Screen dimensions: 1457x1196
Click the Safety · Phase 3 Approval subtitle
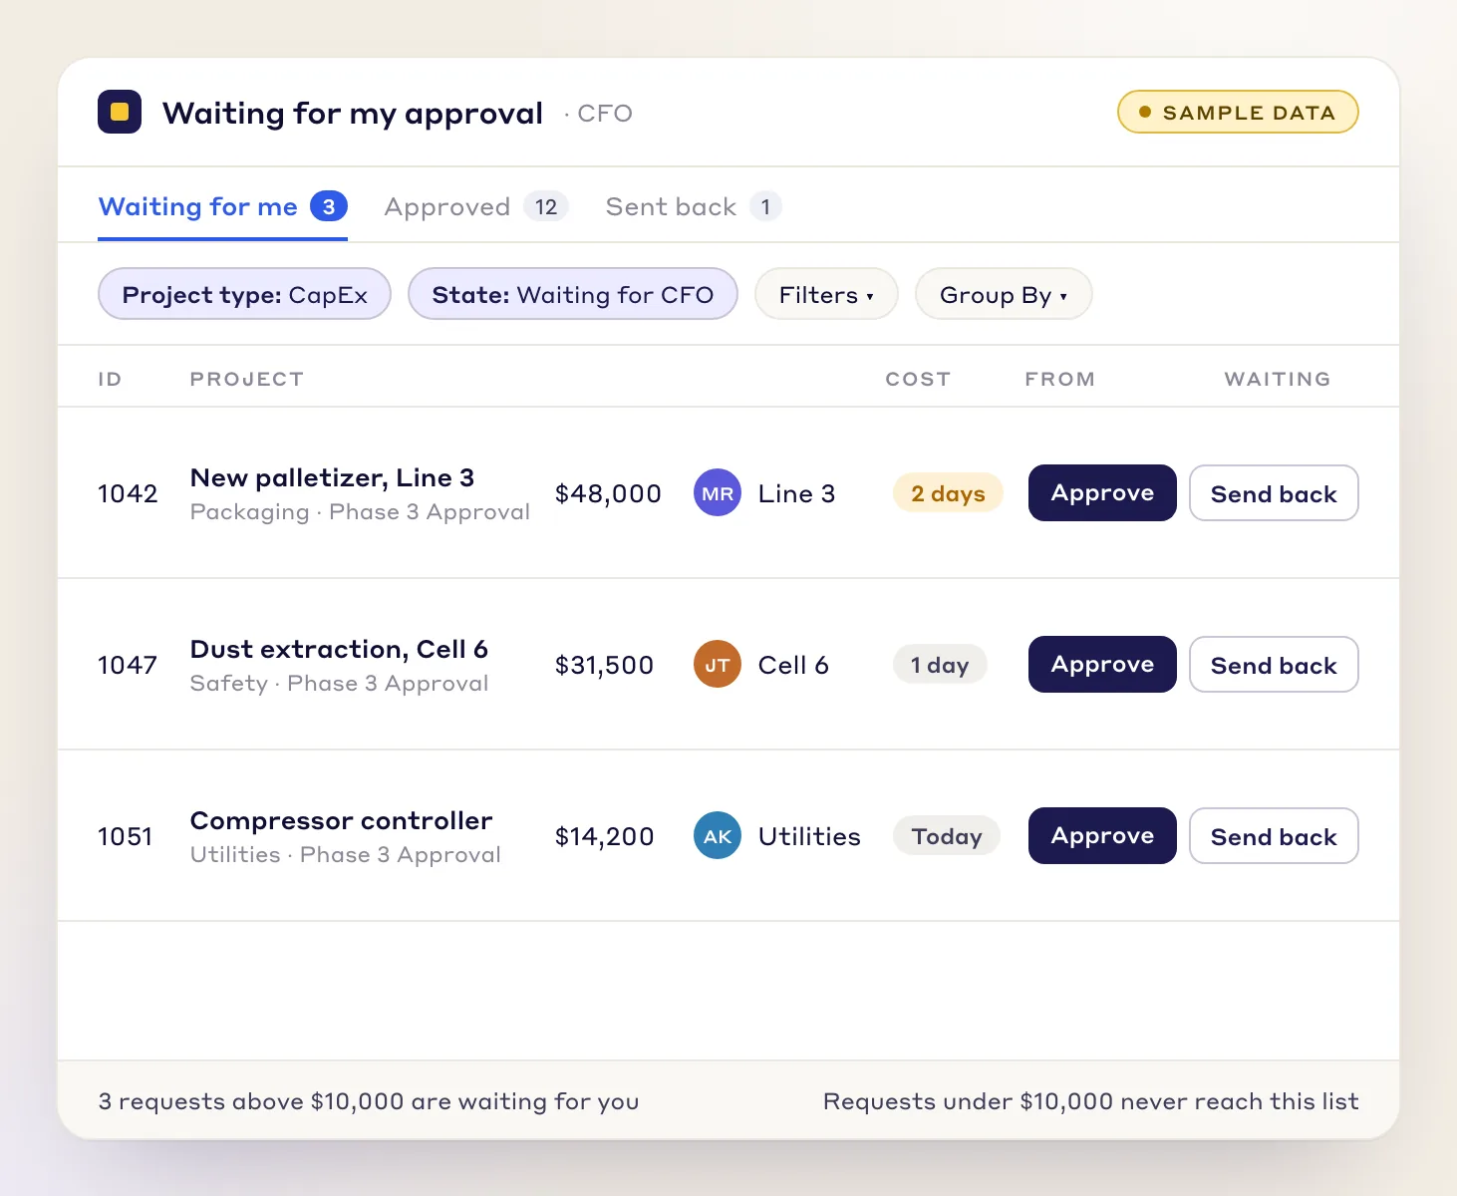coord(339,683)
